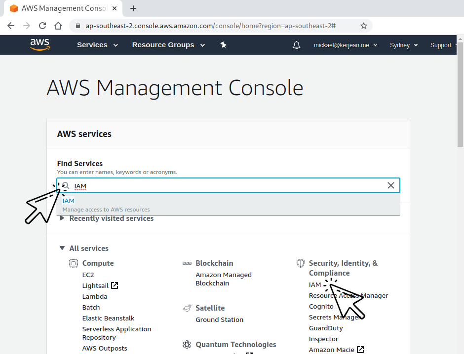
Task: Open the GuardDuty service
Action: click(326, 328)
